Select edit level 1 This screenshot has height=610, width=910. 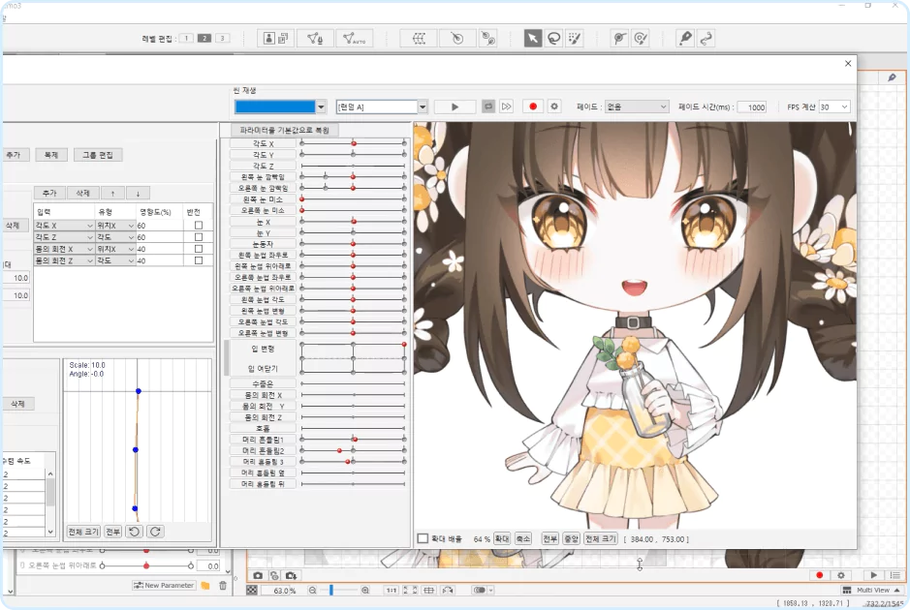point(186,39)
